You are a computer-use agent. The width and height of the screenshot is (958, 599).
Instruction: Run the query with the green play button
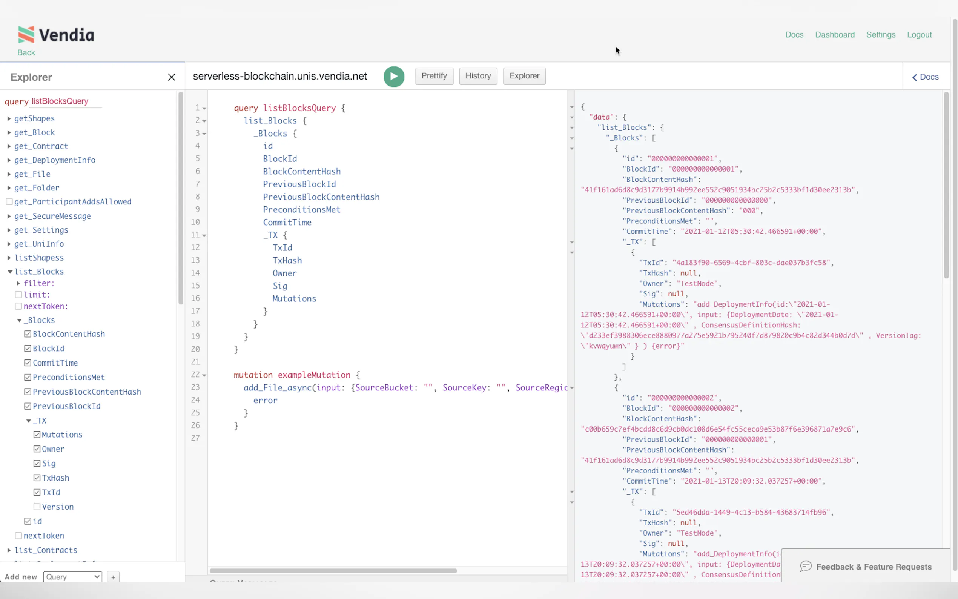click(394, 77)
